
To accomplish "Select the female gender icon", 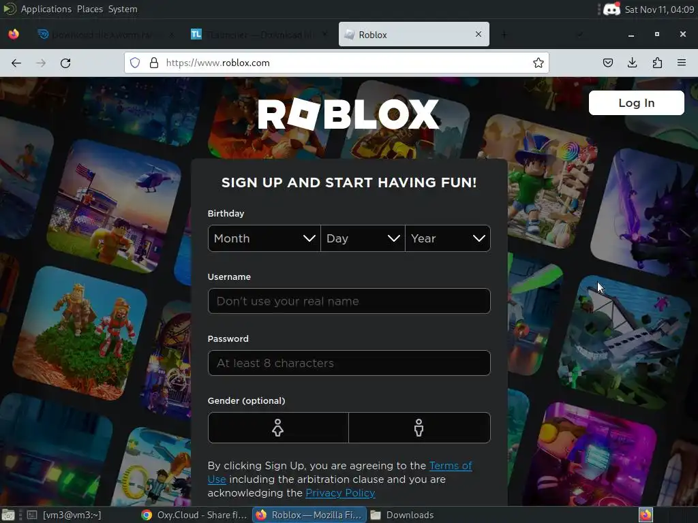I will pos(278,428).
